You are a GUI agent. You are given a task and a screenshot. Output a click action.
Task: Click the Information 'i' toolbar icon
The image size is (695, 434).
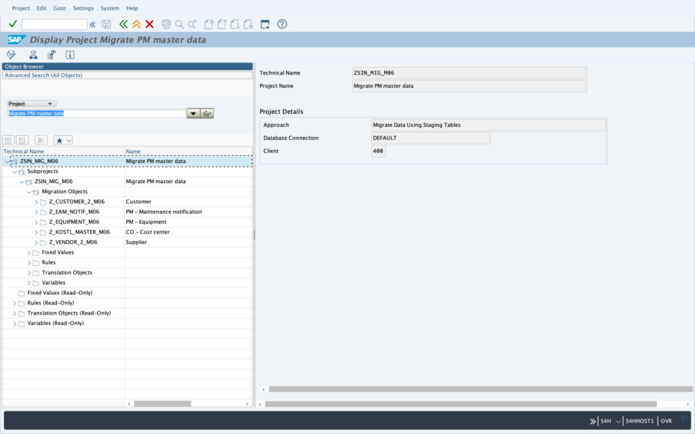click(x=70, y=55)
